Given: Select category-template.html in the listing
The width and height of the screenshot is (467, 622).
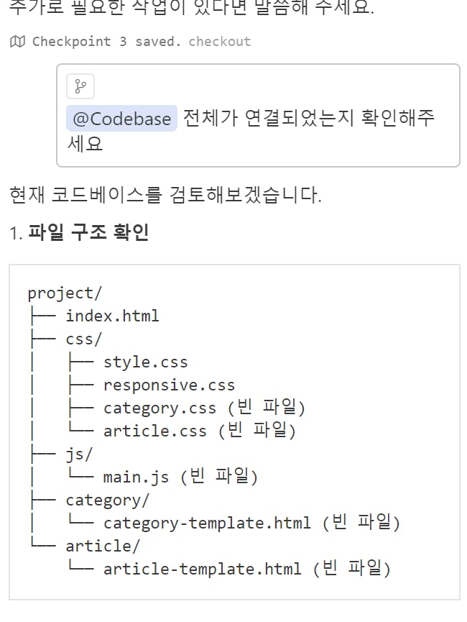Looking at the screenshot, I should click(x=207, y=523).
